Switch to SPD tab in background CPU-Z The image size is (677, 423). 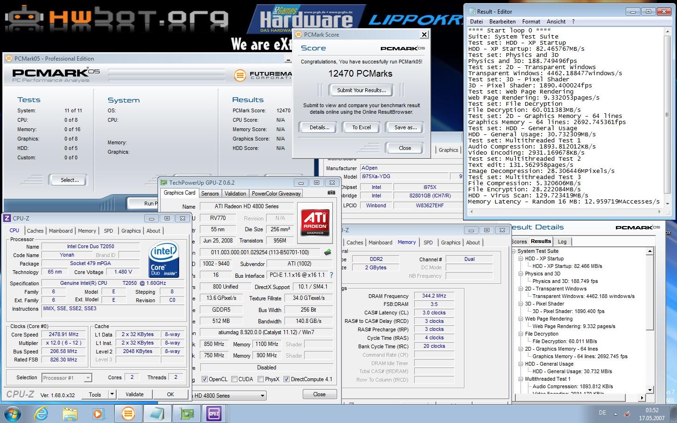(428, 243)
